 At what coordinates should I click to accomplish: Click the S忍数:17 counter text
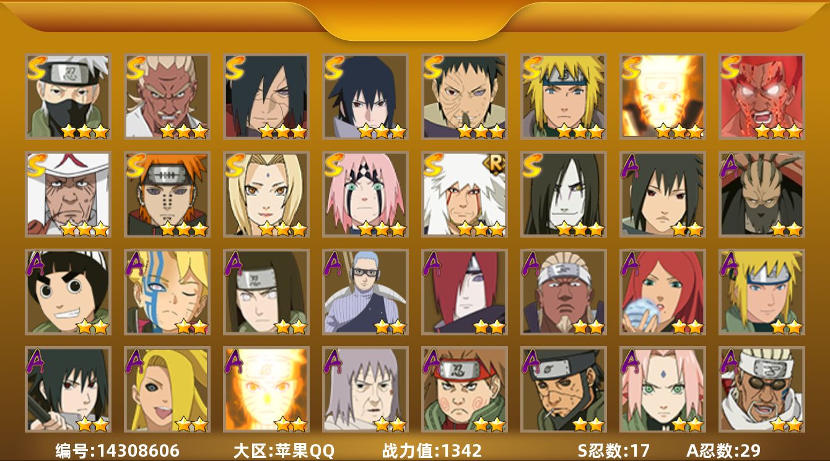(x=613, y=450)
